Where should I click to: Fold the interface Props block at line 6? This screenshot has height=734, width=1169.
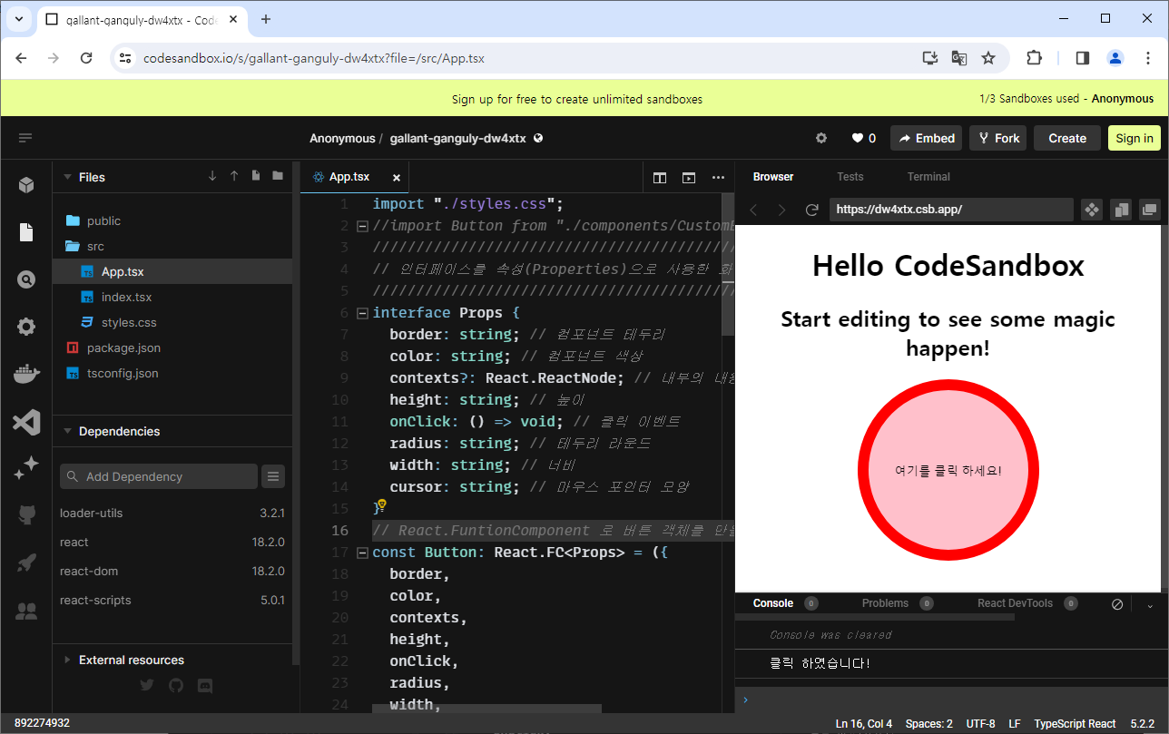(363, 313)
